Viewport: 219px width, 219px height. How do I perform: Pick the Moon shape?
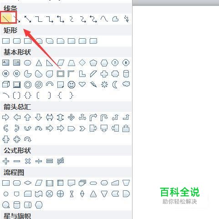pos(115,85)
